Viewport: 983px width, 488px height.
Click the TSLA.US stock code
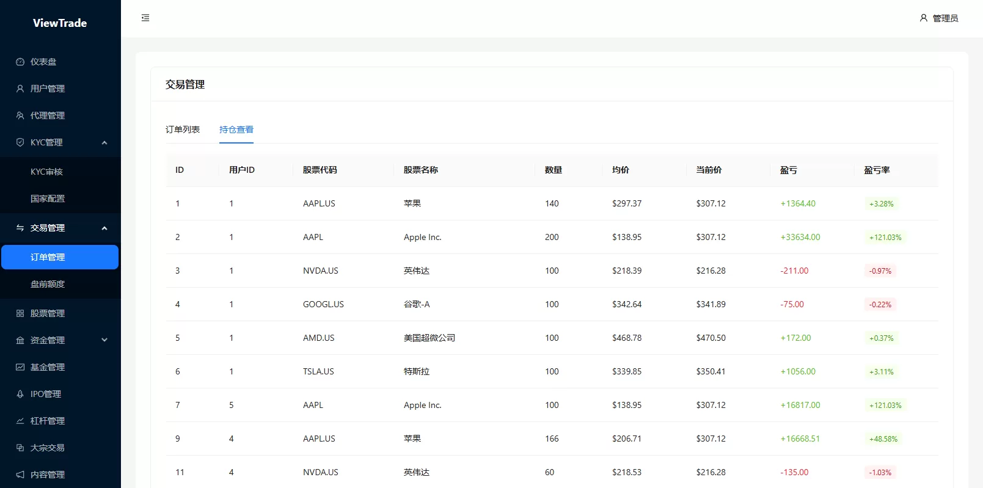(x=318, y=371)
